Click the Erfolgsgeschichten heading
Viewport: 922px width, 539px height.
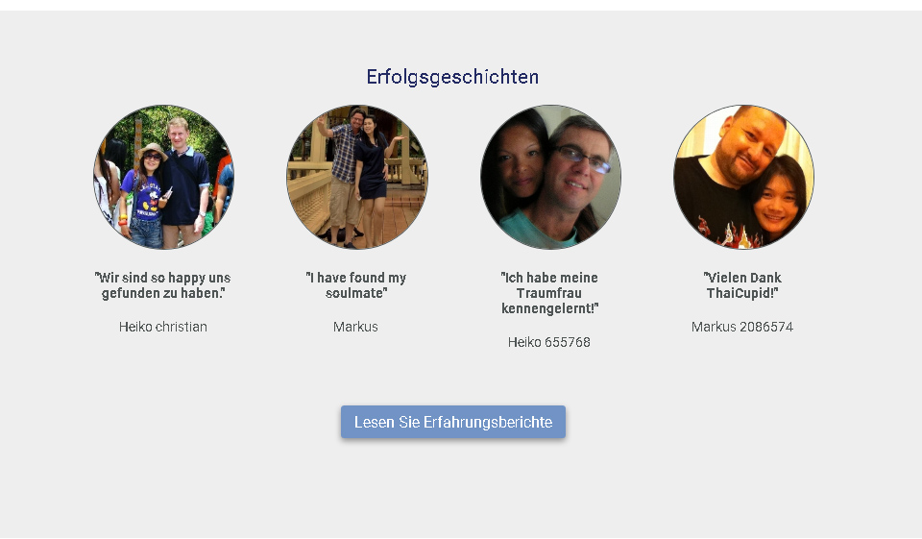click(452, 77)
